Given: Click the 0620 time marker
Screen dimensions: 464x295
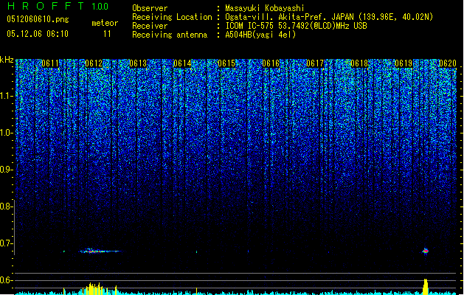Looking at the screenshot, I should [x=448, y=63].
